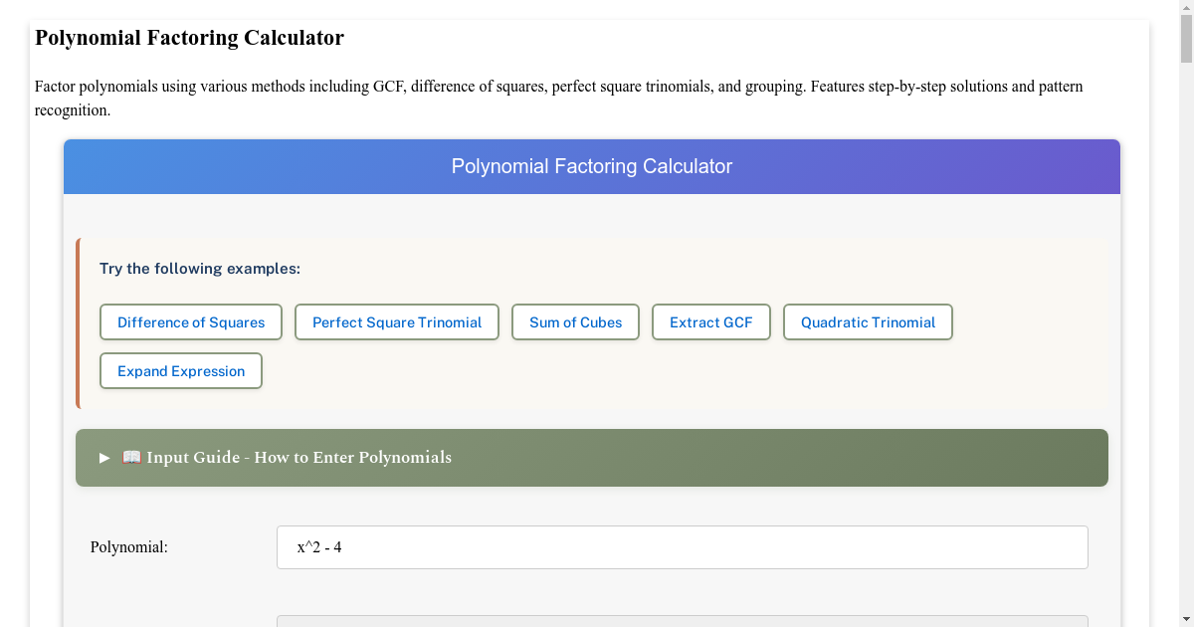This screenshot has height=627, width=1194.
Task: Click the page title Polynomial Factoring Calculator
Action: tap(189, 38)
